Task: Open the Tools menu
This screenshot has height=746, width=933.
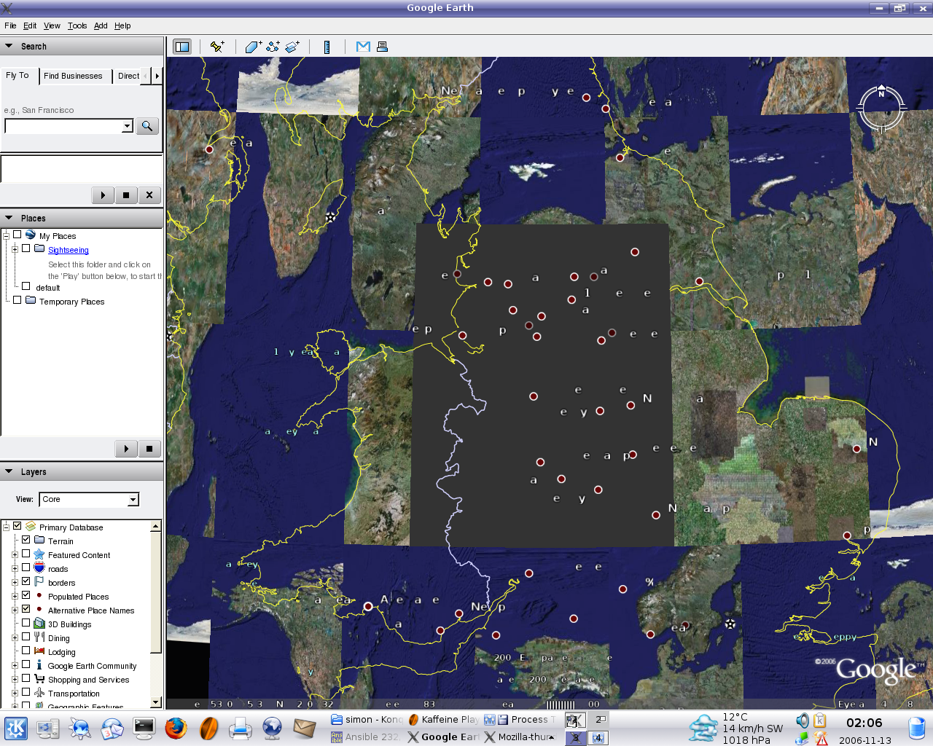Action: tap(77, 25)
